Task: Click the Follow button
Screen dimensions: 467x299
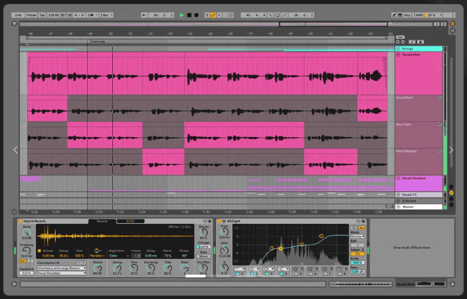Action: [31, 15]
